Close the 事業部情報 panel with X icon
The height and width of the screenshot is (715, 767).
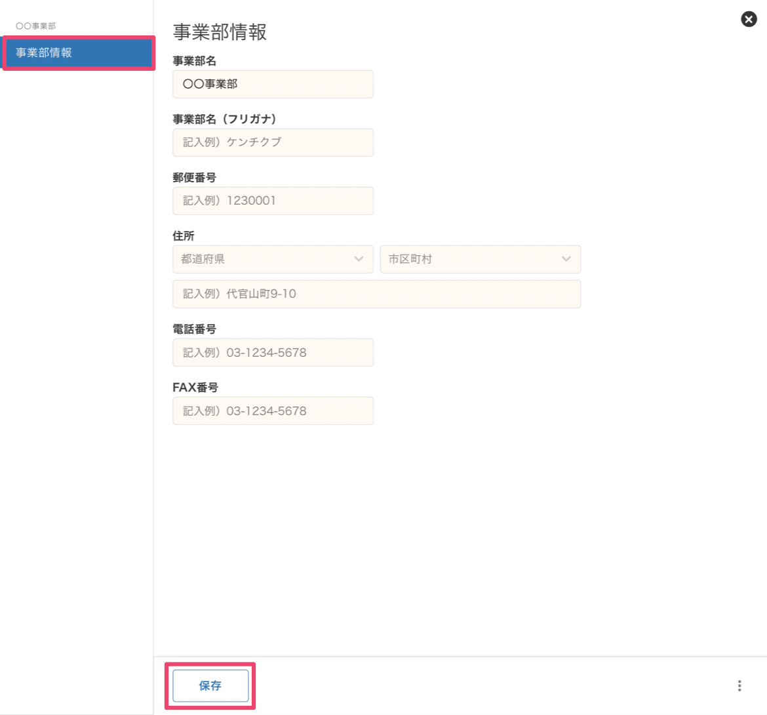pos(749,19)
